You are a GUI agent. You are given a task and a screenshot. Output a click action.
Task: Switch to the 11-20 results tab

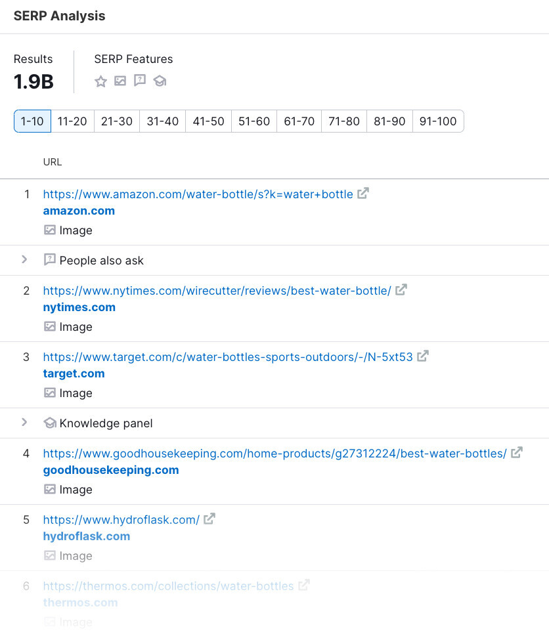(72, 121)
